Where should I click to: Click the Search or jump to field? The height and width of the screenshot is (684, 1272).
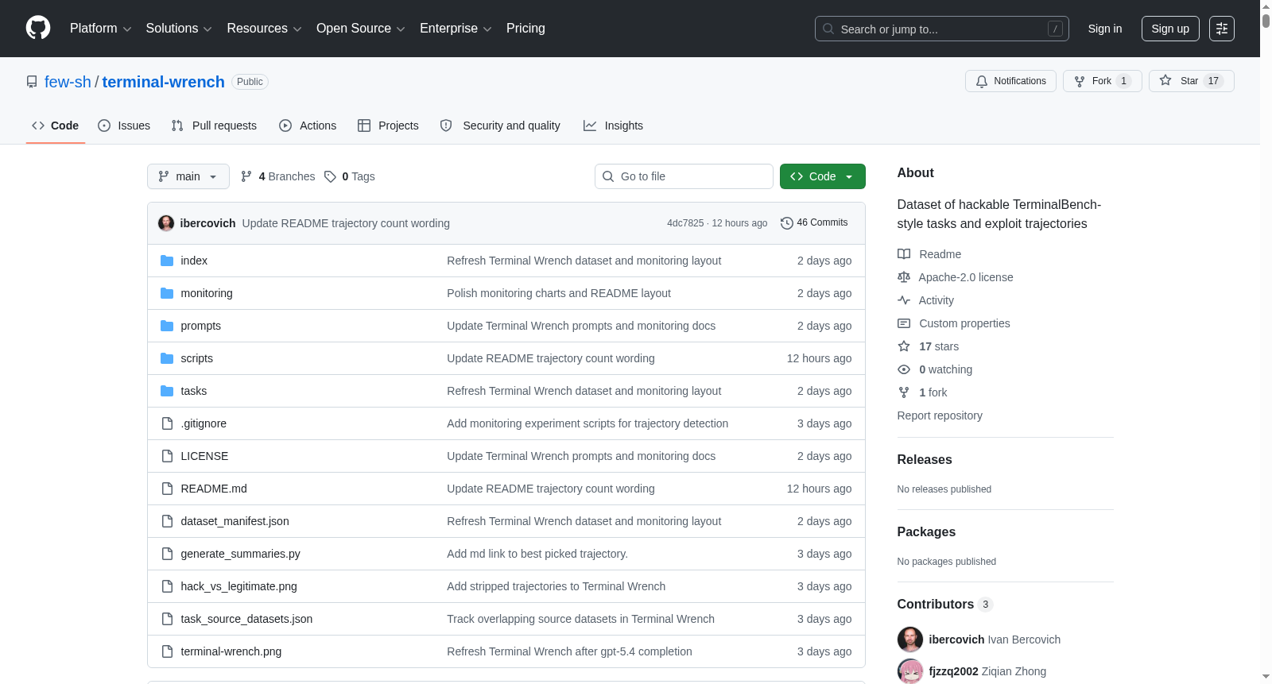click(942, 29)
